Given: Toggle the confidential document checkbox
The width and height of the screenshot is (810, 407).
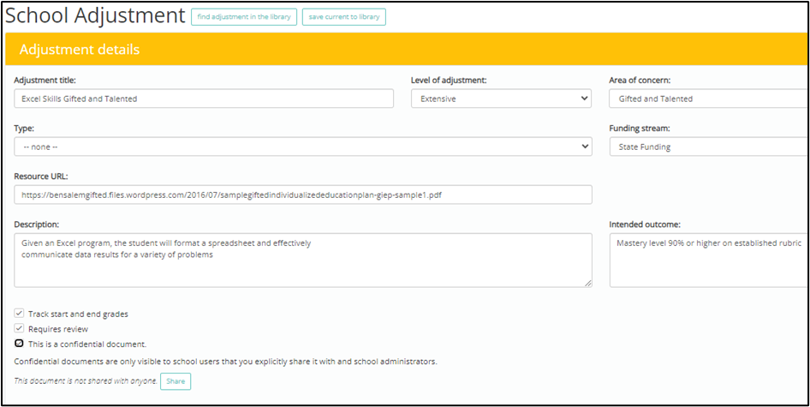Looking at the screenshot, I should coord(19,343).
